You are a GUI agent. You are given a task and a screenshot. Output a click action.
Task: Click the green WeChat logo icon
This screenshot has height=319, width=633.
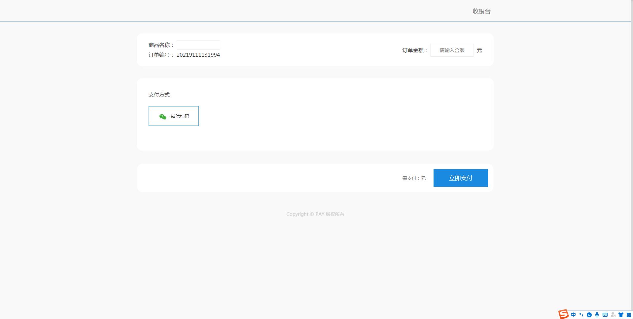[163, 117]
